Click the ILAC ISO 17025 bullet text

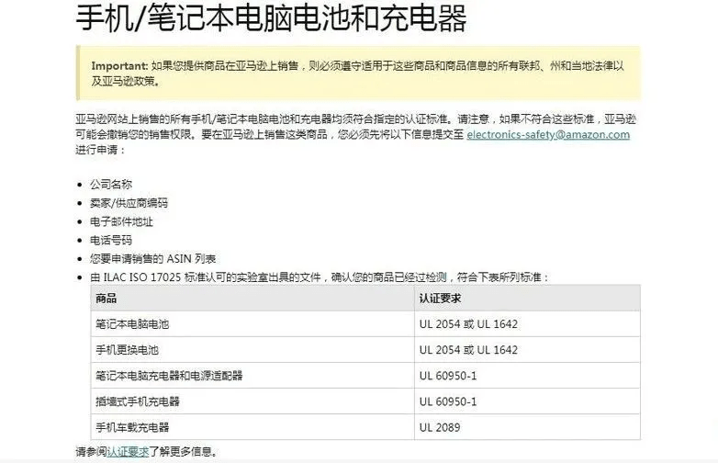(320, 277)
